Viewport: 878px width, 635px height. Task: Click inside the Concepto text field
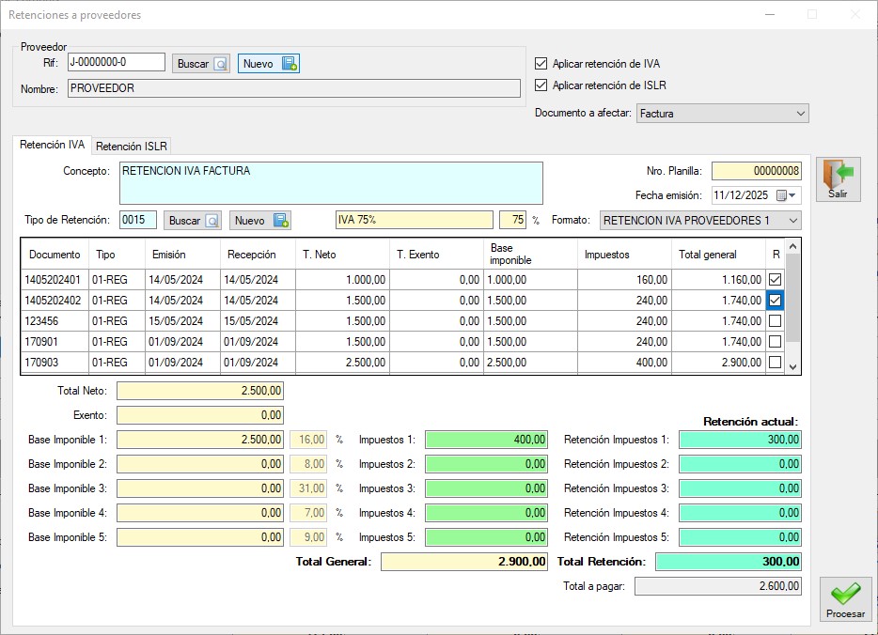click(331, 183)
